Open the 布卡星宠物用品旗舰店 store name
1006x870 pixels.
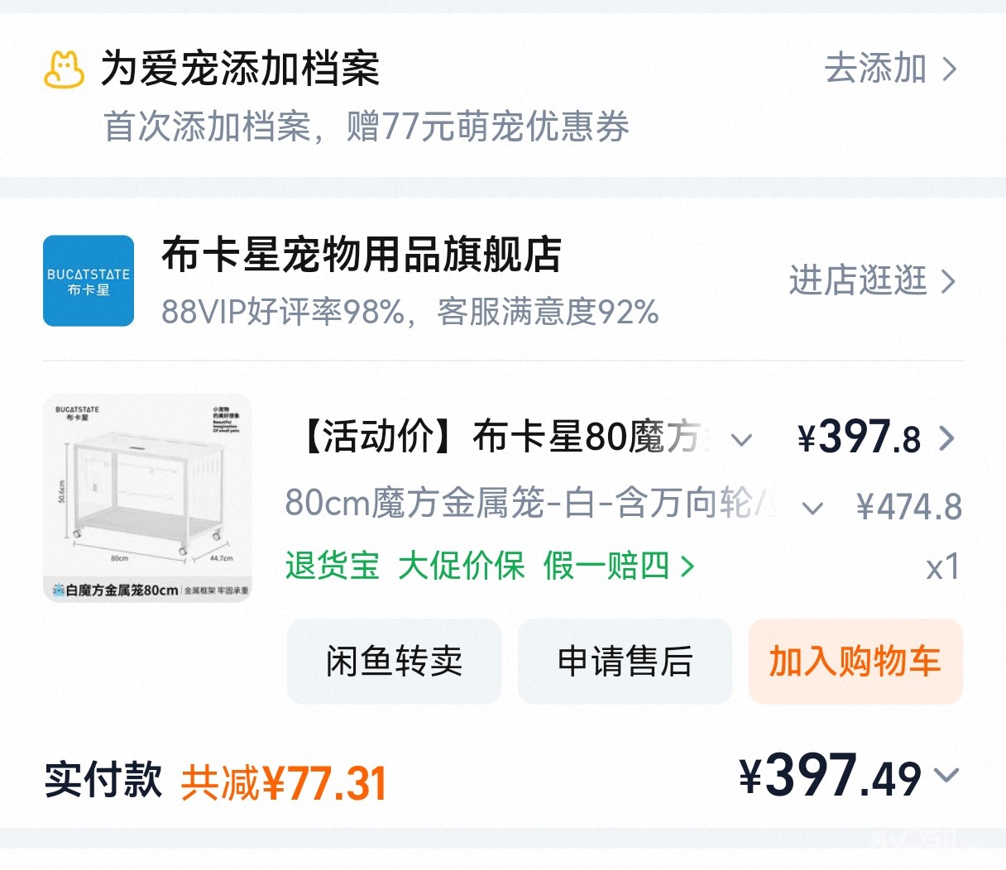click(362, 255)
